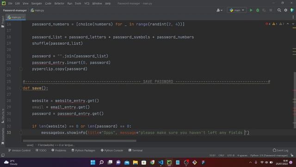Open Task View taskbar icon
The height and width of the screenshot is (167, 296).
110,162
